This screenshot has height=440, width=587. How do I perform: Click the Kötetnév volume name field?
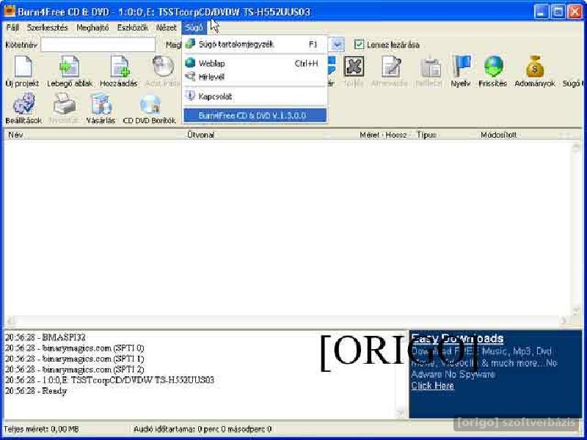click(98, 45)
